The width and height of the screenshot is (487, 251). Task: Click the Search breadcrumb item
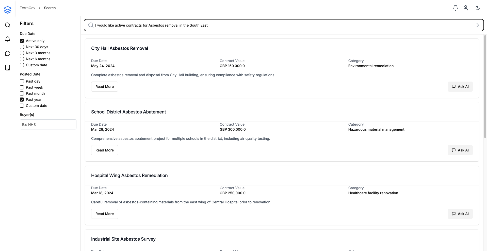click(x=50, y=8)
